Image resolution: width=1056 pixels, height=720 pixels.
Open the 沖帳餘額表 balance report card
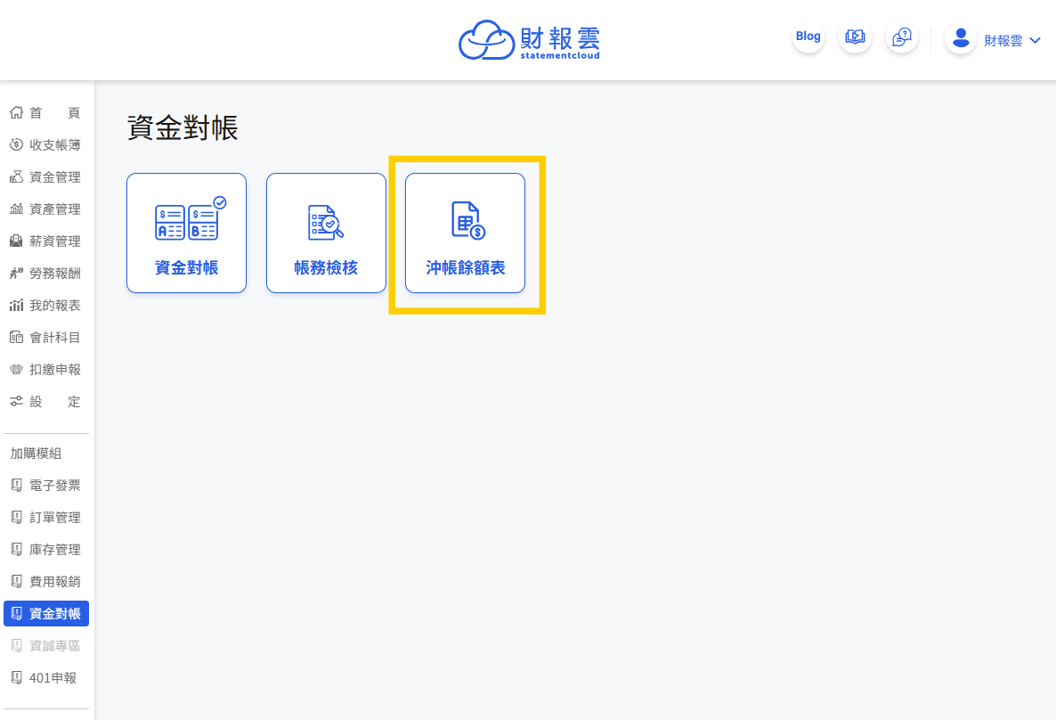point(465,233)
